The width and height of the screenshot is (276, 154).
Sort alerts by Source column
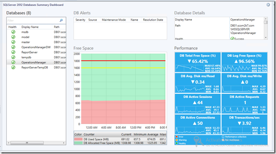tap(93, 20)
